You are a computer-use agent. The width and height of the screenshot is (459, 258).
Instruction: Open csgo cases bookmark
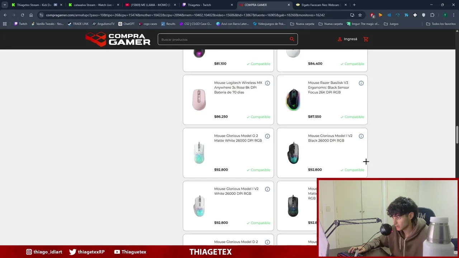pos(147,24)
